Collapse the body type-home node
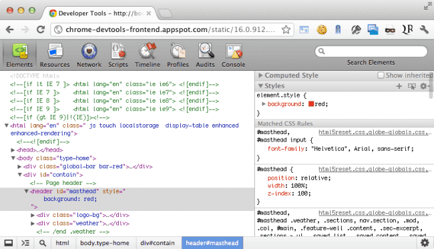434x249 pixels. (x=13, y=158)
